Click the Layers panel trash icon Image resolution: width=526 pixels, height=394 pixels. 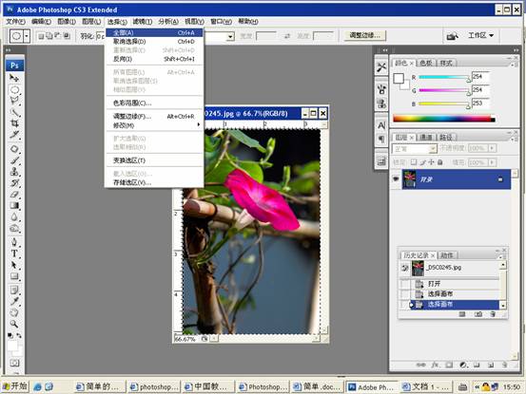tap(504, 365)
